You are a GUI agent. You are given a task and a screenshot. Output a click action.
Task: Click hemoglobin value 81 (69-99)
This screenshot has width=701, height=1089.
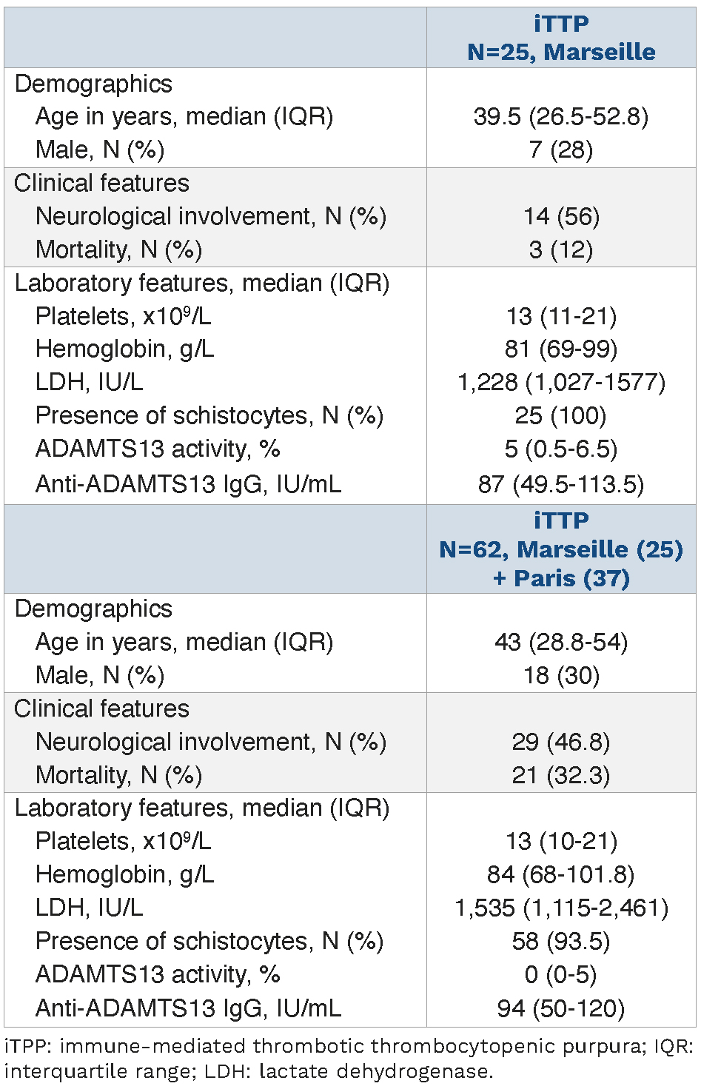(561, 349)
